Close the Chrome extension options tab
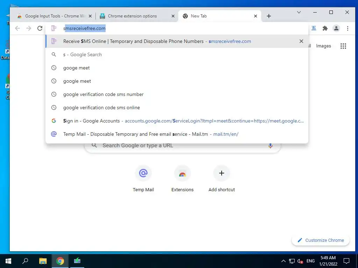Screen dimensions: 358x268 (x=173, y=16)
